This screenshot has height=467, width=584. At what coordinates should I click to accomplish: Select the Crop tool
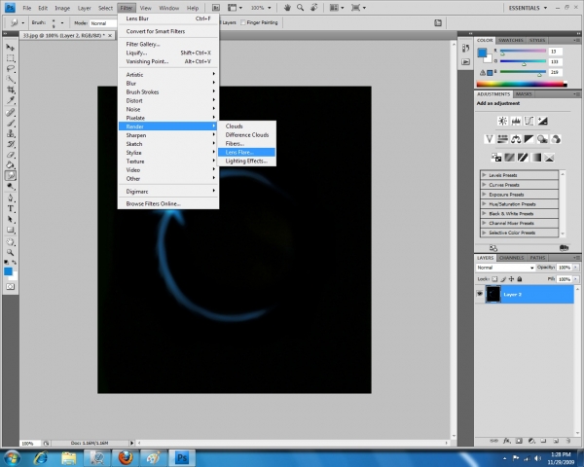(11, 90)
